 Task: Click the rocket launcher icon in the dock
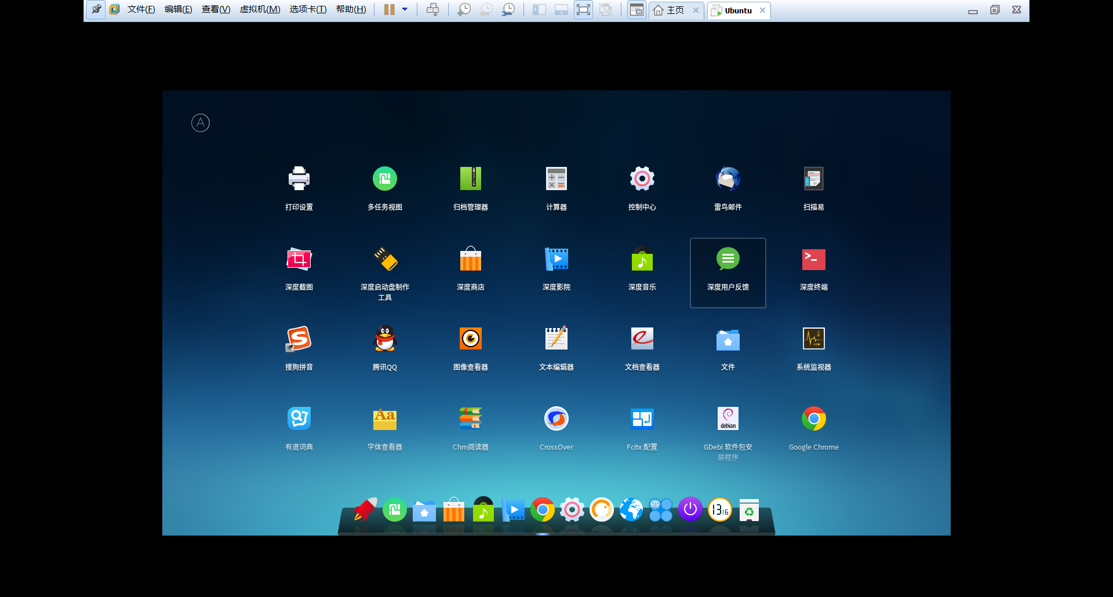tap(365, 509)
